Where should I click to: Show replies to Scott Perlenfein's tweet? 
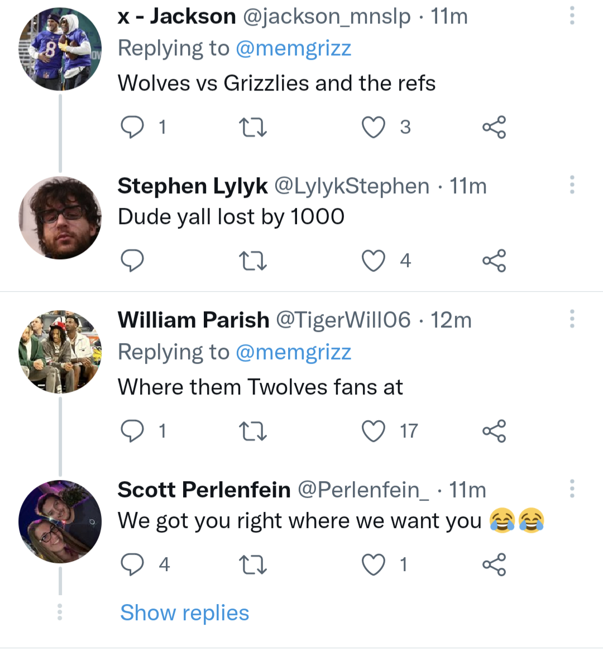pyautogui.click(x=184, y=612)
